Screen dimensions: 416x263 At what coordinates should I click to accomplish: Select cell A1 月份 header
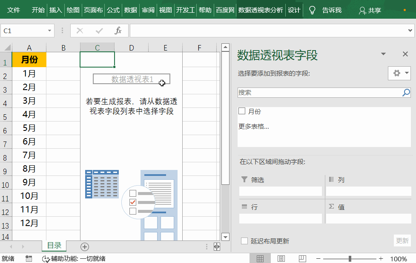click(29, 59)
